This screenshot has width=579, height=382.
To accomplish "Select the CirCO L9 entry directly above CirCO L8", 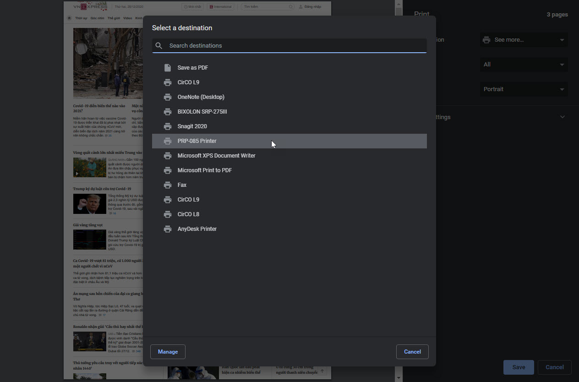I will tap(289, 200).
